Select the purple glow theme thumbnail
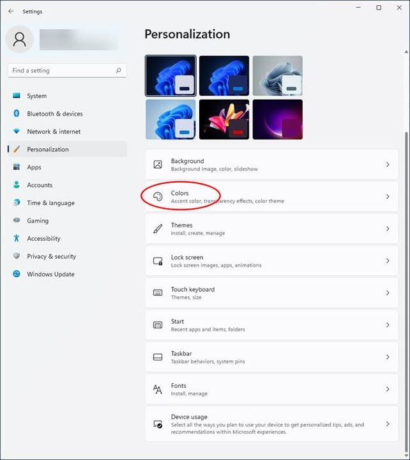The height and width of the screenshot is (460, 410). [x=277, y=119]
